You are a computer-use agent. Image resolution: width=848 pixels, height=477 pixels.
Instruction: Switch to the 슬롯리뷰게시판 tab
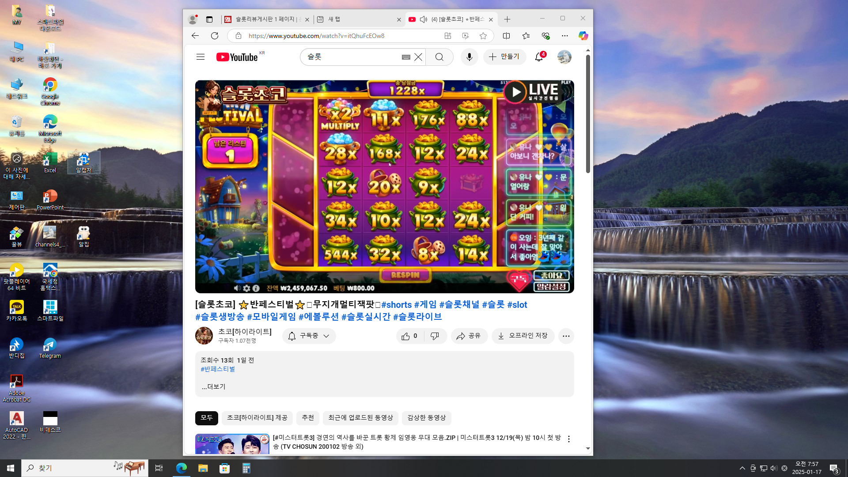click(x=267, y=19)
